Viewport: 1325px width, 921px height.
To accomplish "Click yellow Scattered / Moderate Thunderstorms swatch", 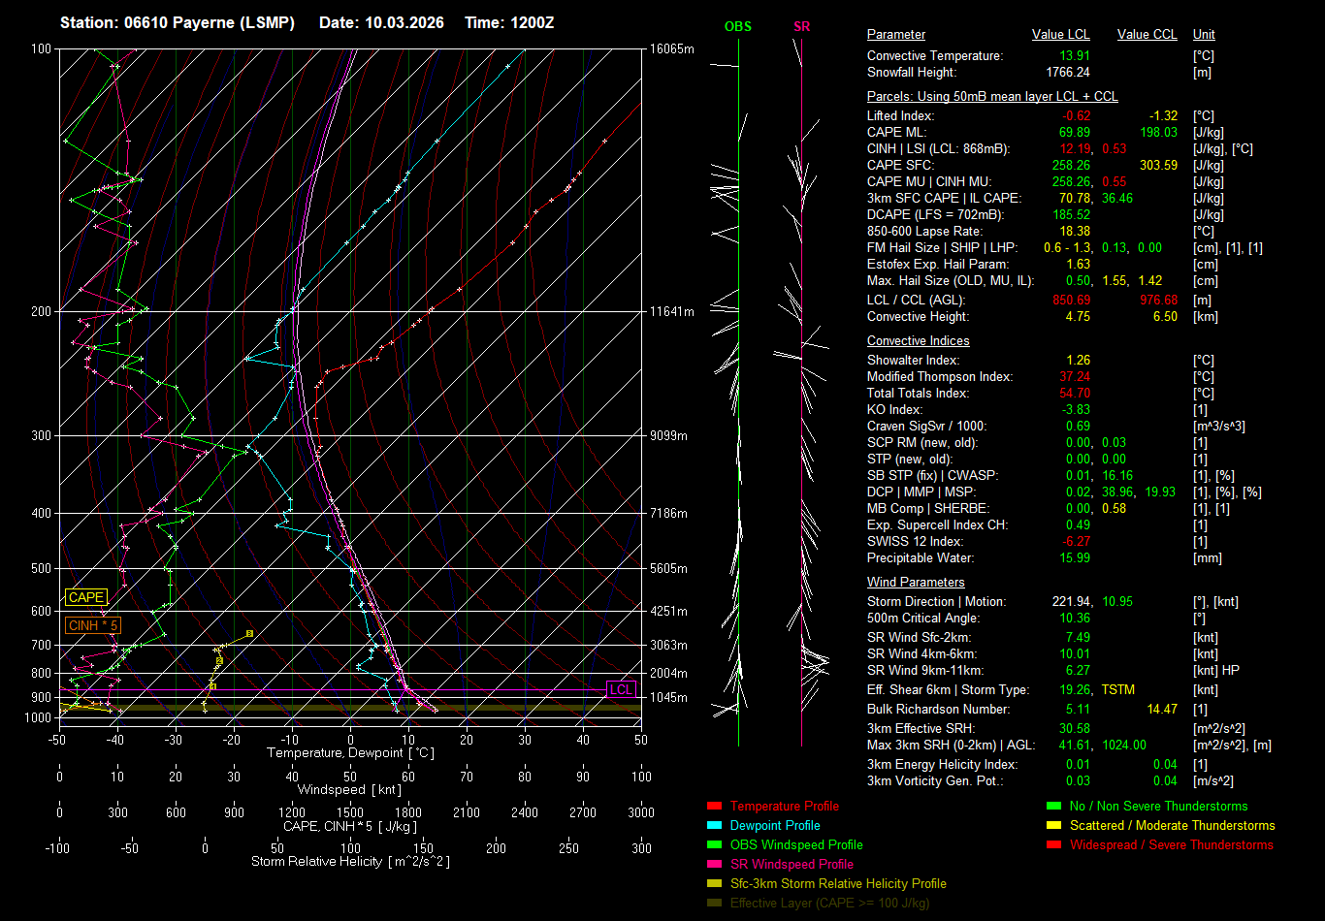I will click(x=1053, y=826).
